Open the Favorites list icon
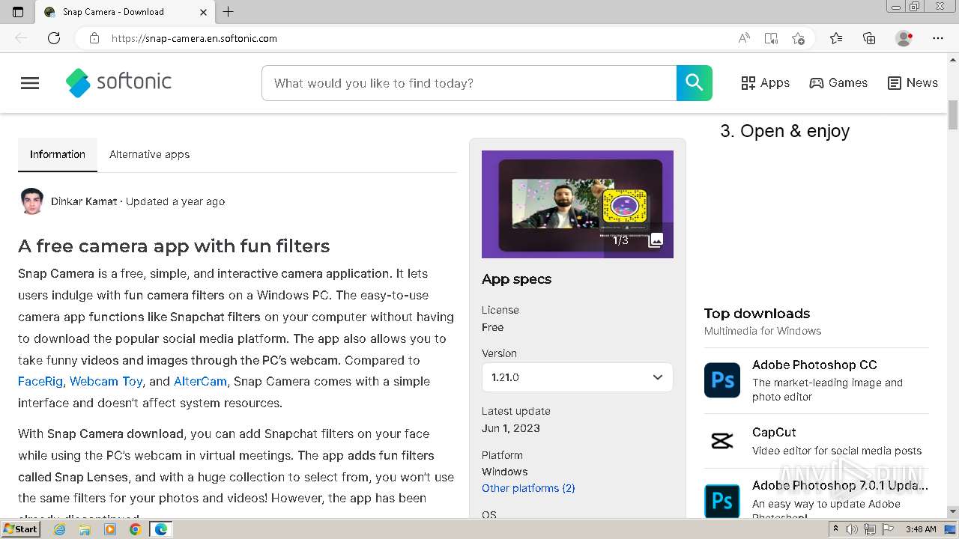 tap(836, 38)
